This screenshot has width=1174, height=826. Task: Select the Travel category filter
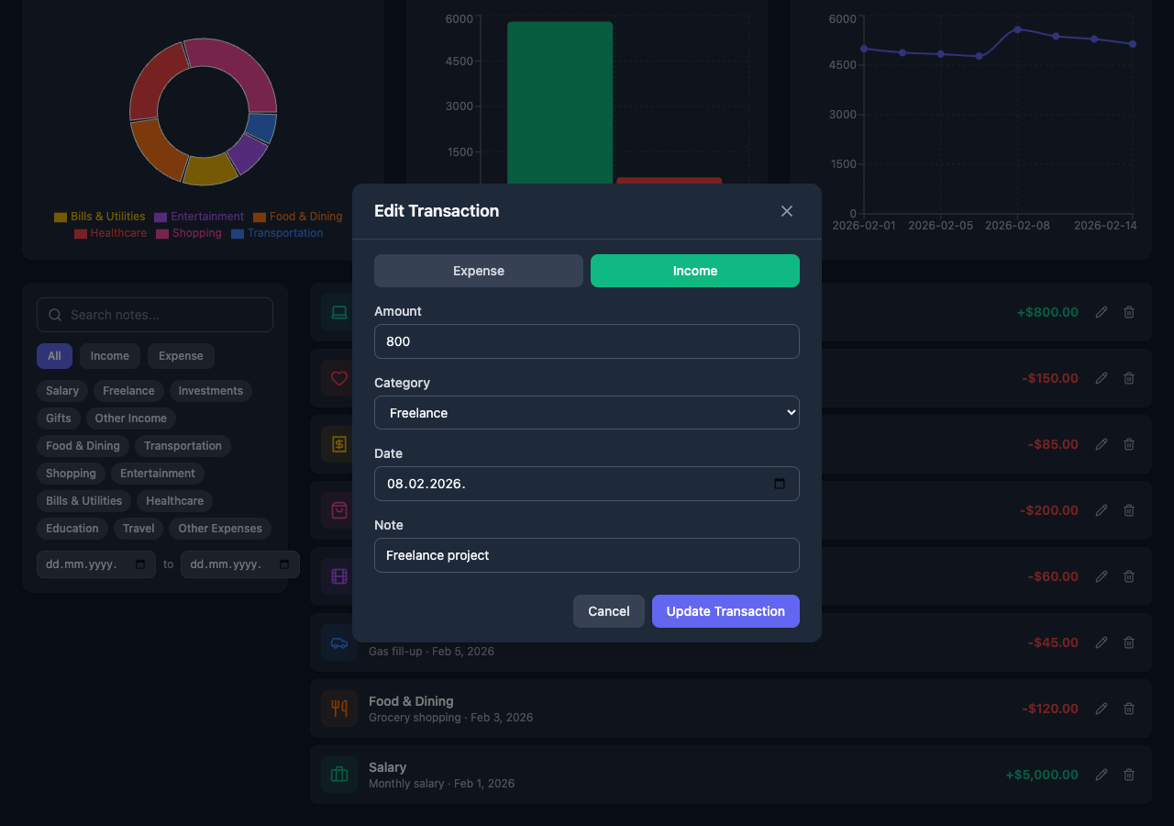(x=138, y=528)
